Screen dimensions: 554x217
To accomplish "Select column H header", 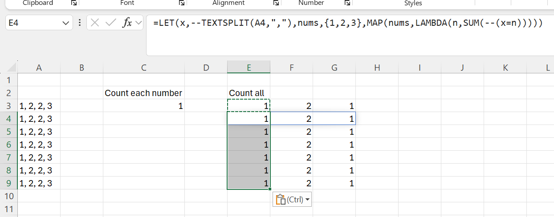I will (x=377, y=68).
